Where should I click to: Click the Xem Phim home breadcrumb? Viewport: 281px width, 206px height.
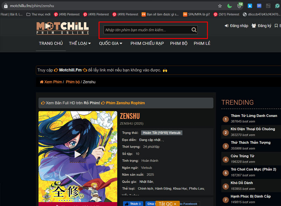[x=51, y=82]
